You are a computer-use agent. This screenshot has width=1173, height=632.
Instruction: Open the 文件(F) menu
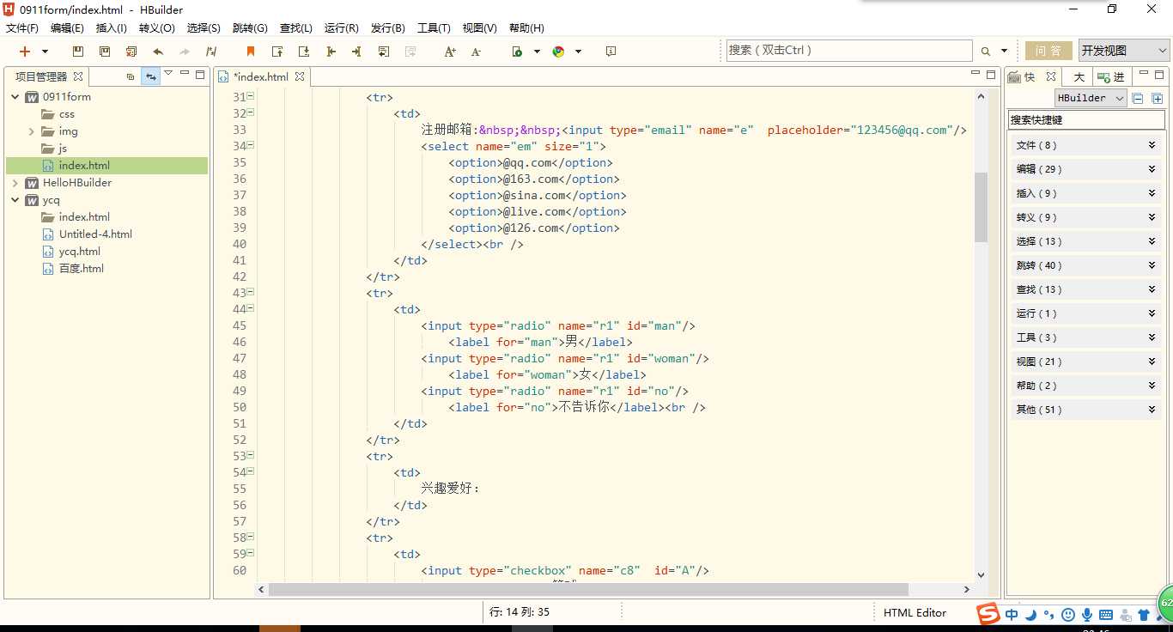22,28
